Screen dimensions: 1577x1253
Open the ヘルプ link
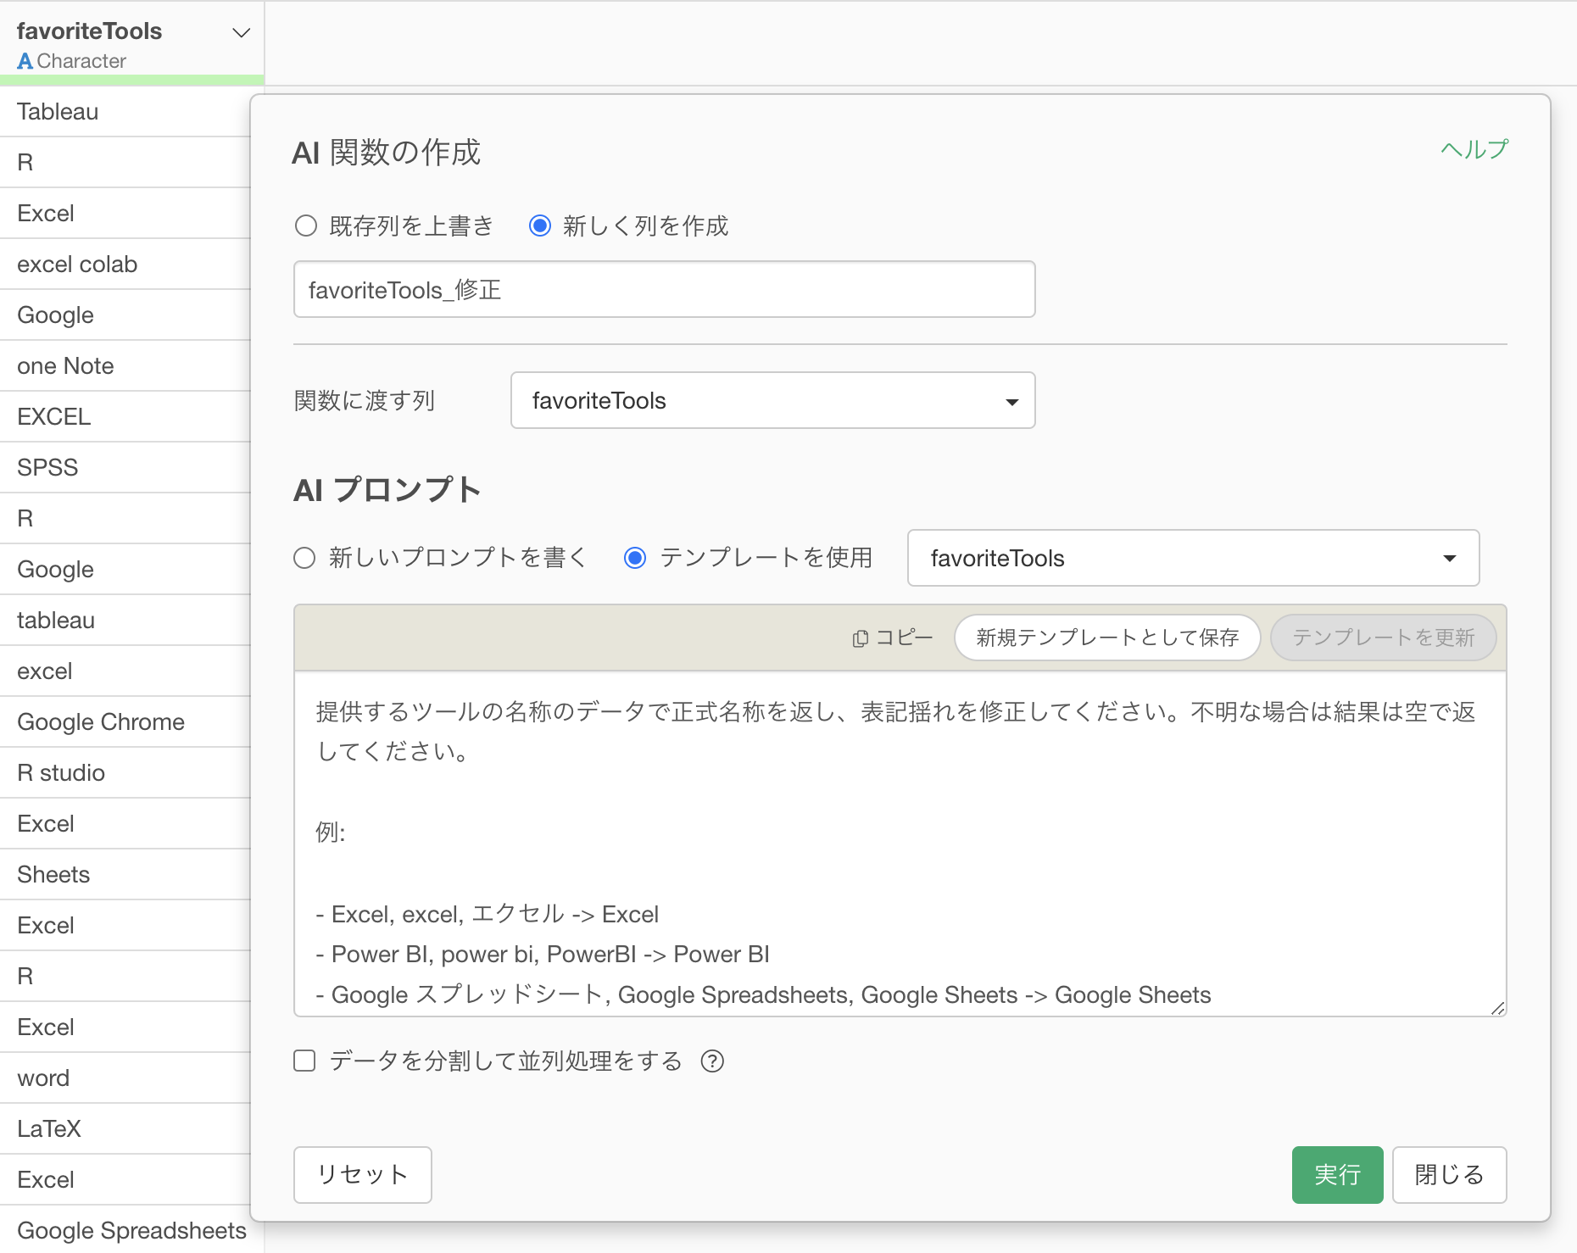1474,150
